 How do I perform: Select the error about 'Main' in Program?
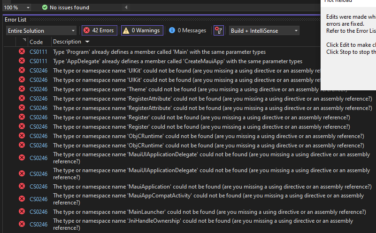159,52
